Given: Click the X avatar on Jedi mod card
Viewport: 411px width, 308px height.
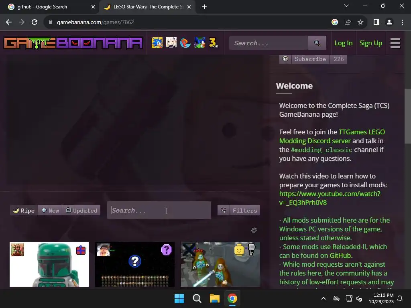Looking at the screenshot, I should 189,249.
